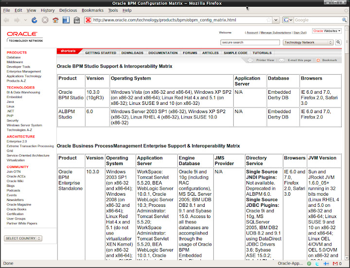Viewport: 350px width, 268px height.
Task: Click the green P status bar icon
Action: (x=309, y=264)
